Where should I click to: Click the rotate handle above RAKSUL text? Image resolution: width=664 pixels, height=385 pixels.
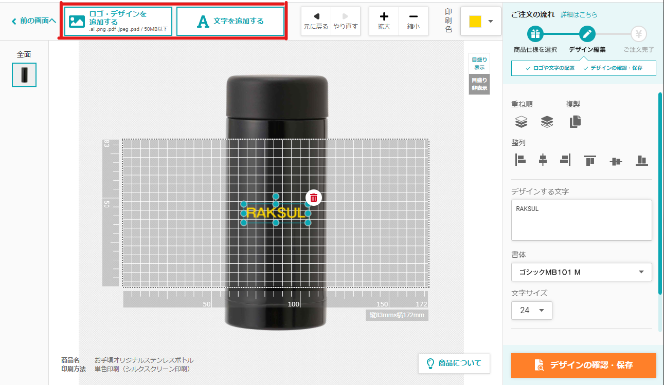[276, 196]
